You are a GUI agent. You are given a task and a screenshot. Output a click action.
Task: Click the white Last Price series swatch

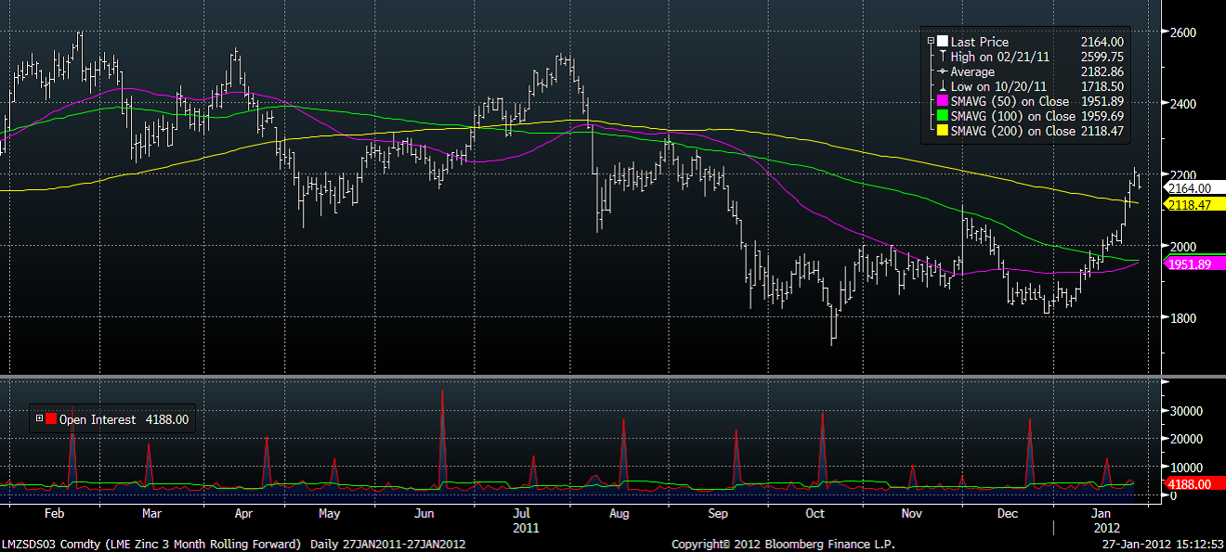(x=942, y=42)
